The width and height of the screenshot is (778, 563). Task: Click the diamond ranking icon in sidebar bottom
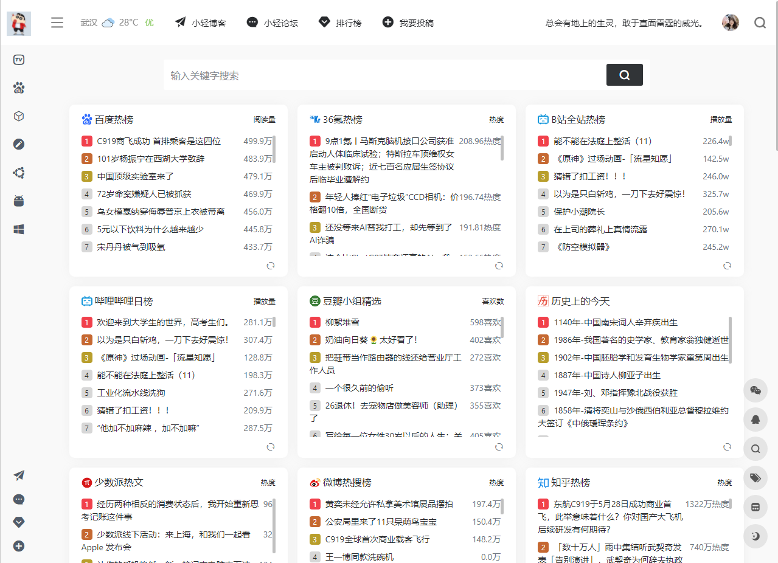tap(19, 522)
